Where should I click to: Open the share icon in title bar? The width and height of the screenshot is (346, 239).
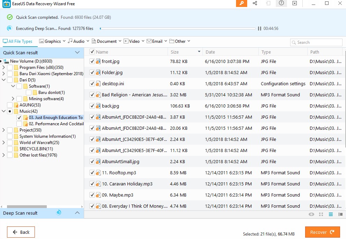tap(255, 3)
